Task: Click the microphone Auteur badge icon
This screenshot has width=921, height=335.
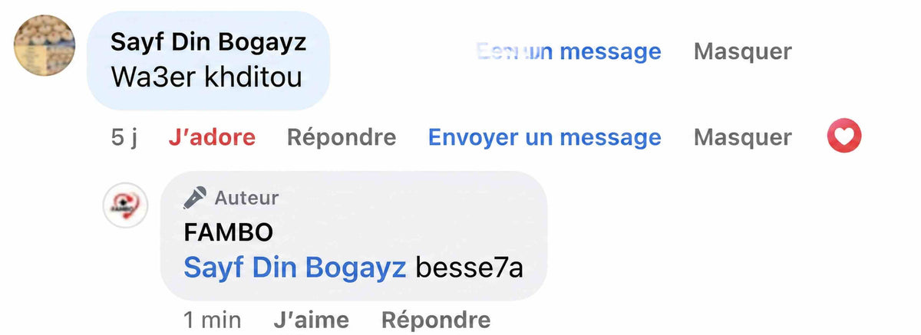Action: [x=195, y=199]
